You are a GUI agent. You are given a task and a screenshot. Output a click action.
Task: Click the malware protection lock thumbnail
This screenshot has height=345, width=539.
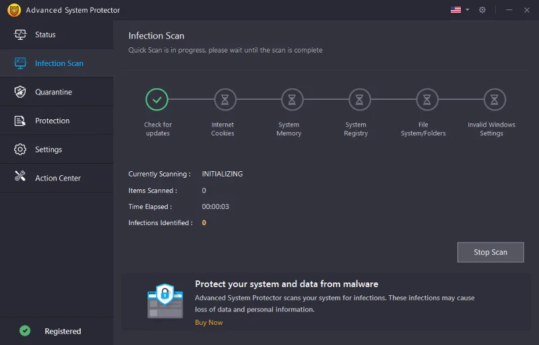coord(165,302)
